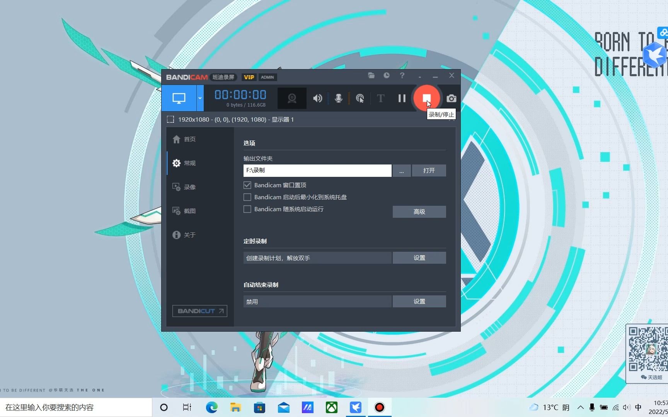This screenshot has height=417, width=668.
Task: Click 设置 button for 定时录制
Action: click(x=419, y=258)
